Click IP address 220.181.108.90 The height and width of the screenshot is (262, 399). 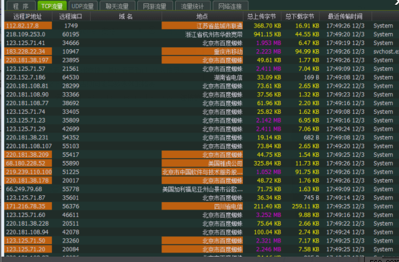point(27,95)
